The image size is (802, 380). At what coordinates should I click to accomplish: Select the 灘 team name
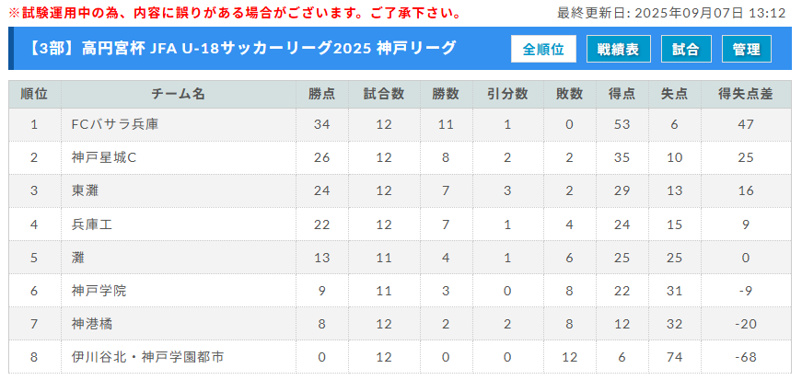click(x=78, y=258)
